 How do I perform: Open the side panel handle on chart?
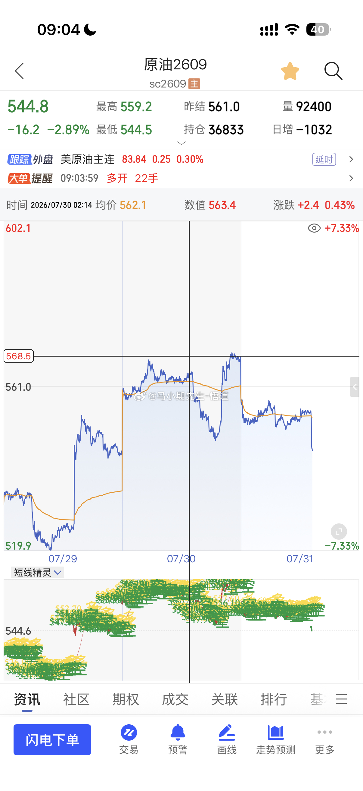click(355, 386)
